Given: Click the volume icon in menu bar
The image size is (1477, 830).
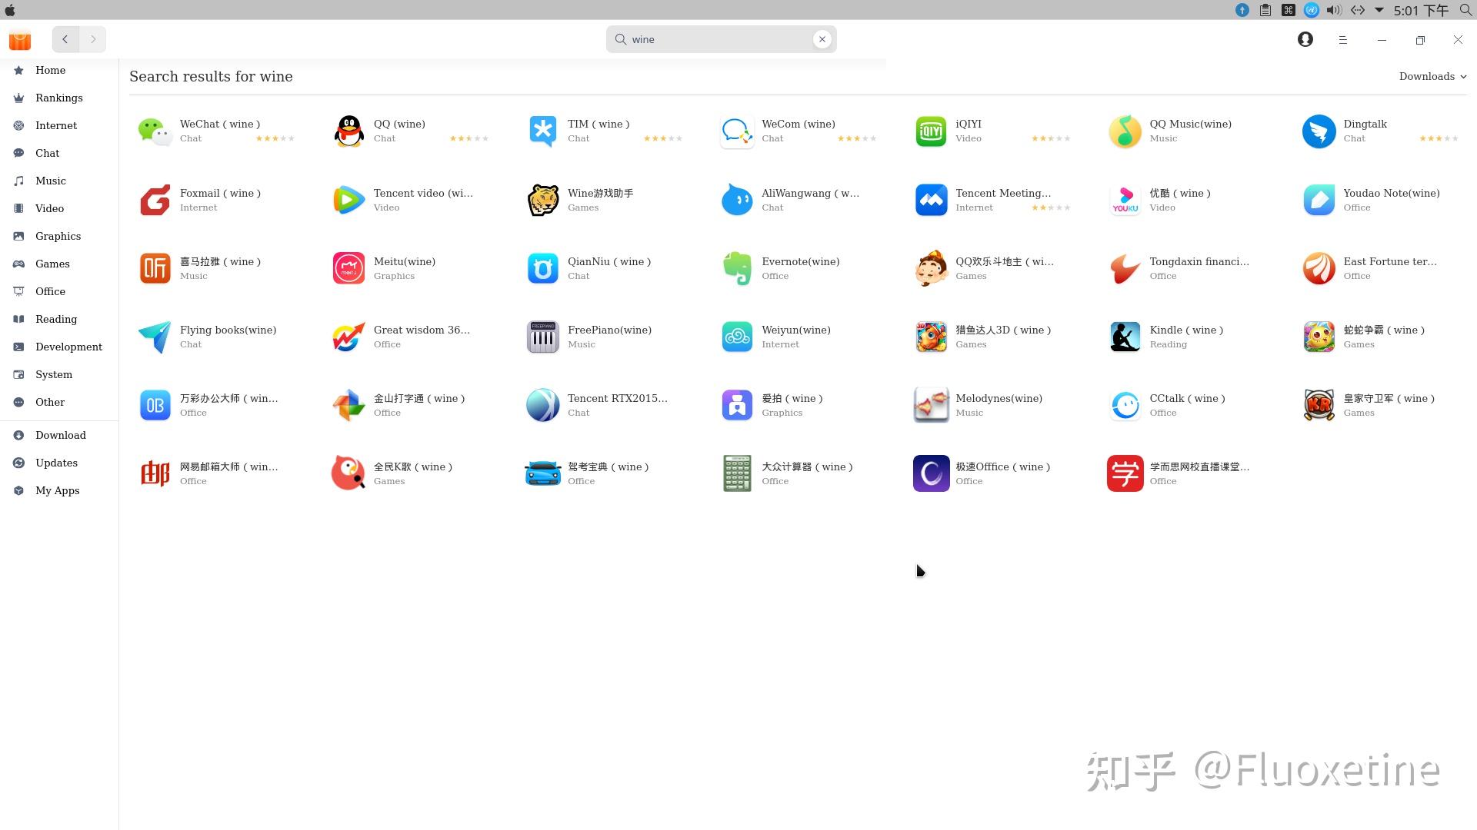Looking at the screenshot, I should pyautogui.click(x=1332, y=10).
